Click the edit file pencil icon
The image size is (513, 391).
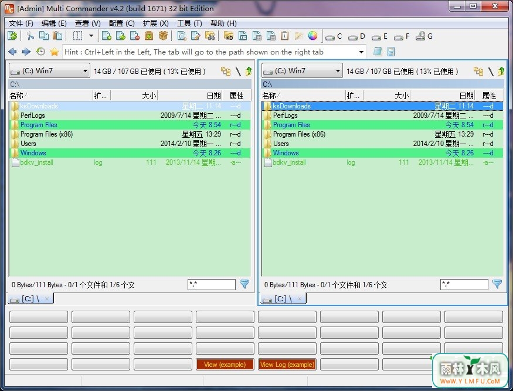tap(195, 36)
